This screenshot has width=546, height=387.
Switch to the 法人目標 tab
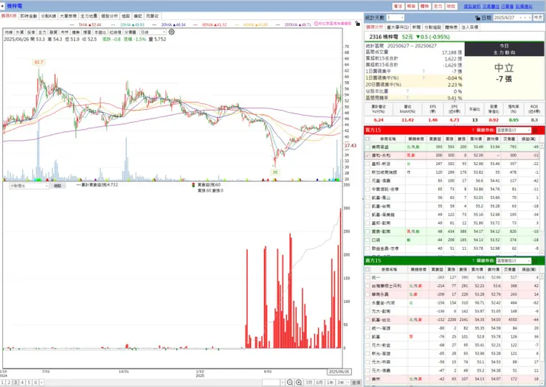(x=470, y=27)
